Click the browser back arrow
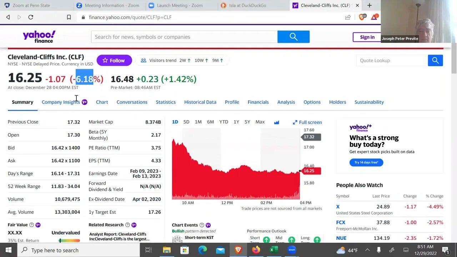 [8, 17]
